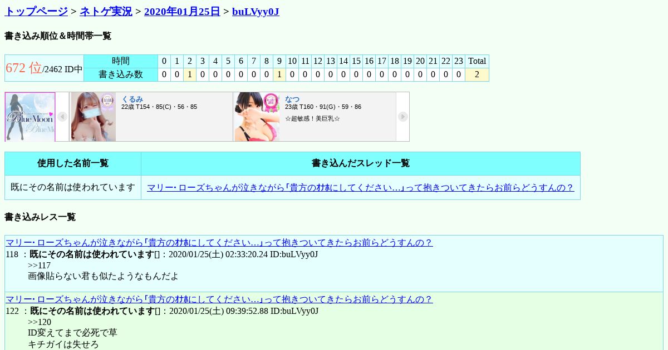Click timestamp 2020/01/25(土) 09:39:52.88
Screen dimensions: 668x350
(219, 311)
